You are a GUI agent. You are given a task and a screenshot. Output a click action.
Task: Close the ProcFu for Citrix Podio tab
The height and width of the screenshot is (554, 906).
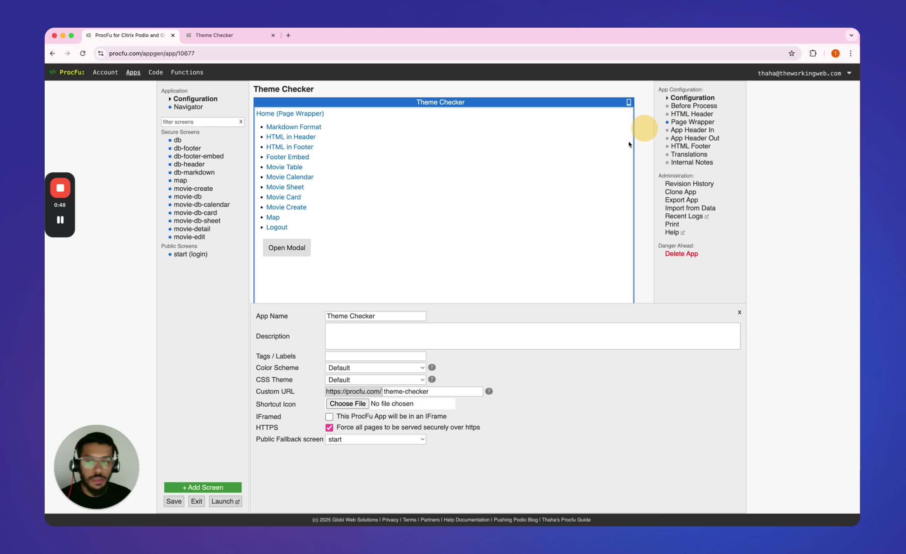pyautogui.click(x=173, y=35)
